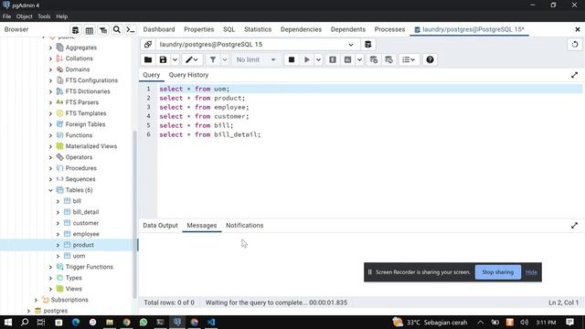Maximize the query editor panel
Image resolution: width=585 pixels, height=329 pixels.
(x=574, y=75)
